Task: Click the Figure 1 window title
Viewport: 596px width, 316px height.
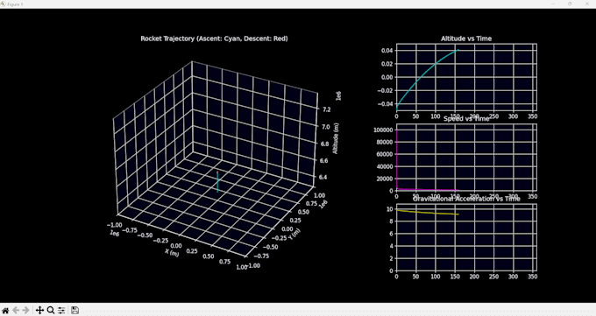Action: click(15, 4)
